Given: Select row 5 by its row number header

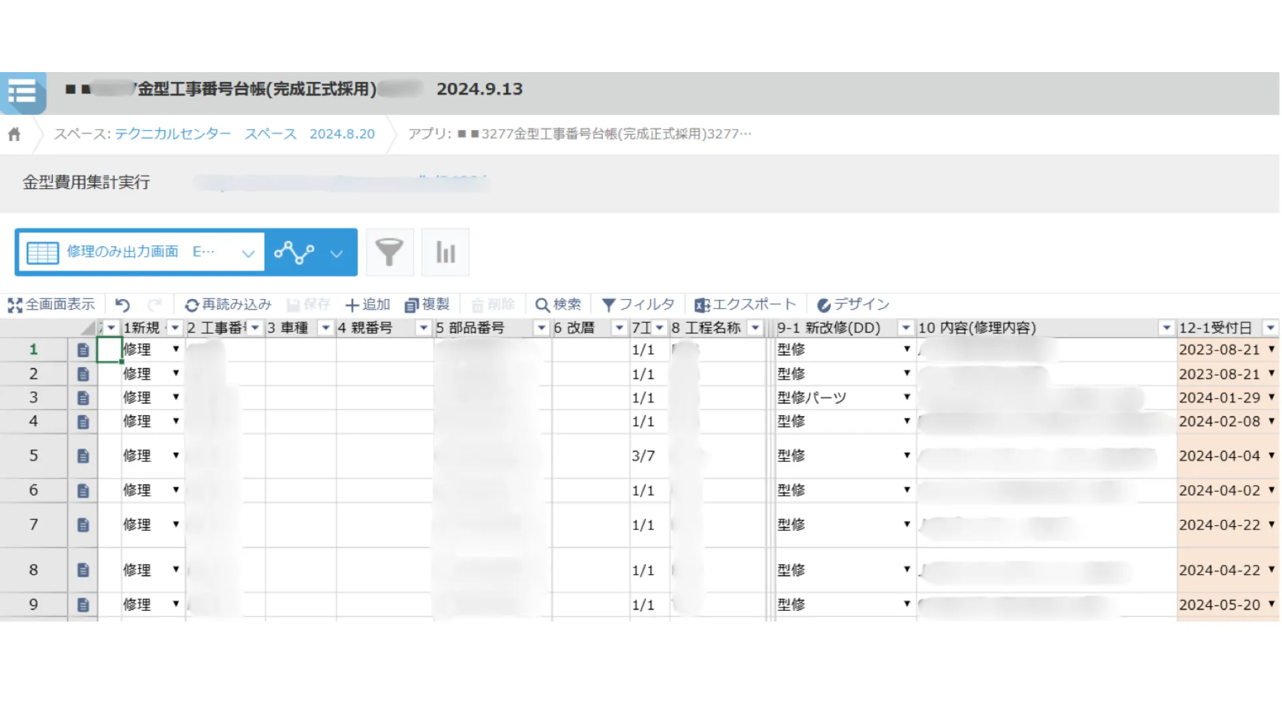Looking at the screenshot, I should pyautogui.click(x=33, y=456).
